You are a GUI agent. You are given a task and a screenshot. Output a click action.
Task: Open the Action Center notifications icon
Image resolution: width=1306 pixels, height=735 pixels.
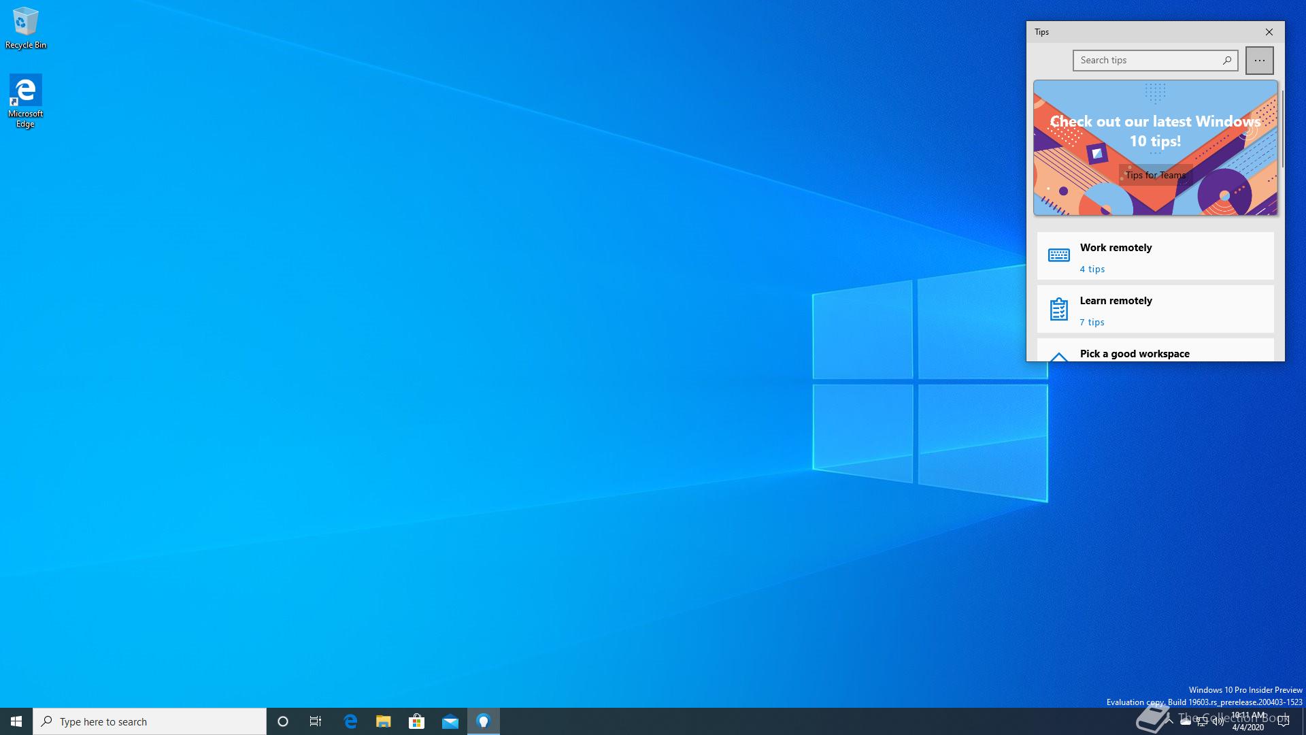[x=1284, y=721]
